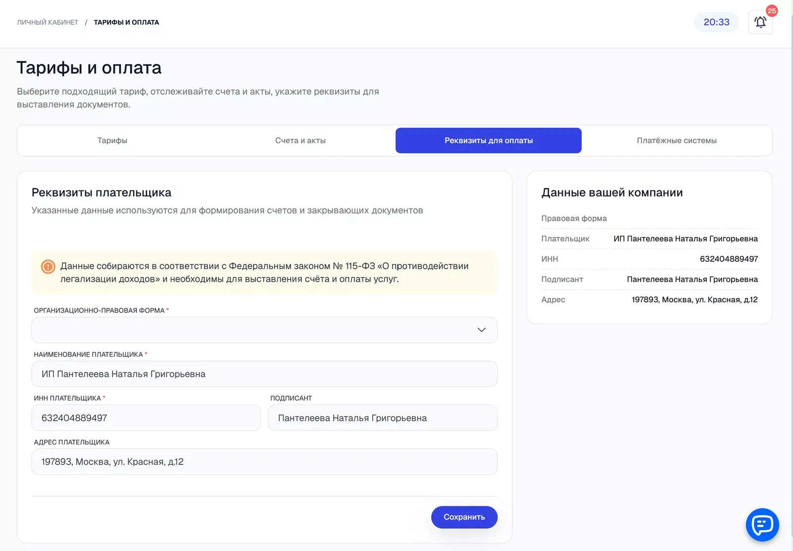Click the Реквизиты плательщика heading
The height and width of the screenshot is (551, 793).
[x=102, y=192]
